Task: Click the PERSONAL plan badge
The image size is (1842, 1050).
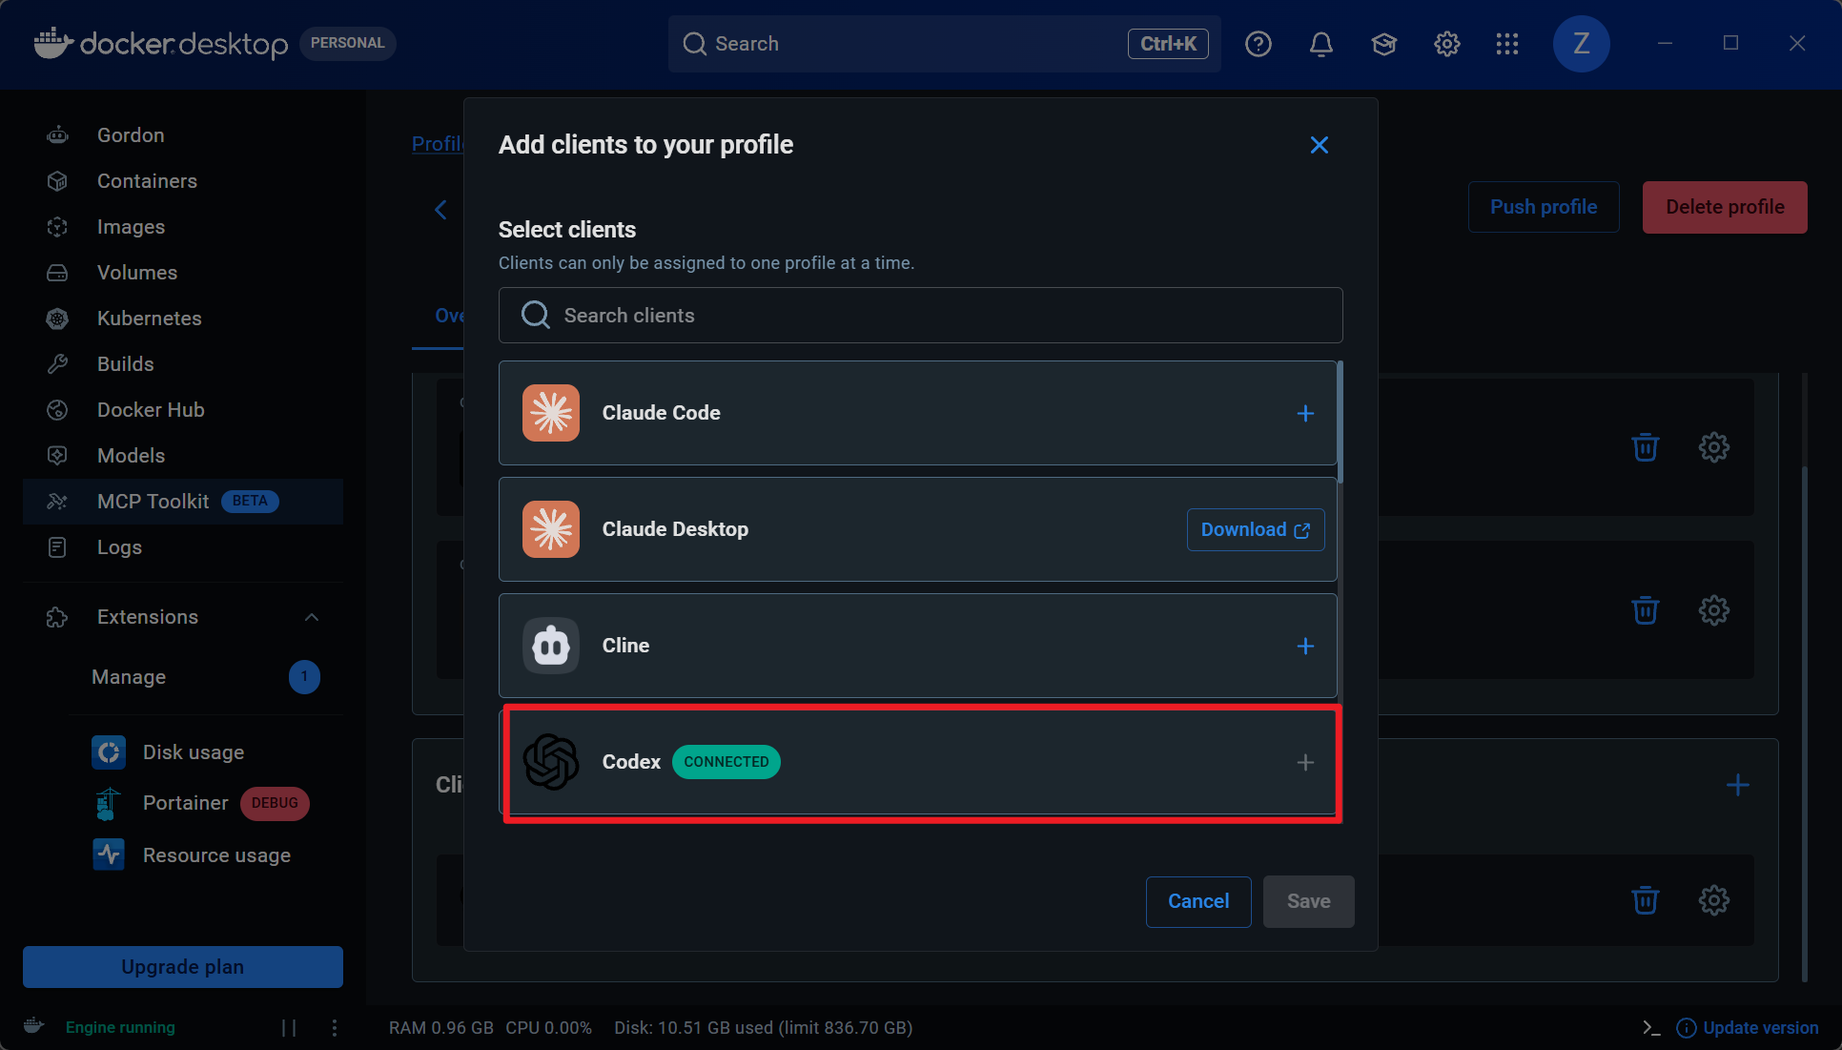Action: [348, 43]
